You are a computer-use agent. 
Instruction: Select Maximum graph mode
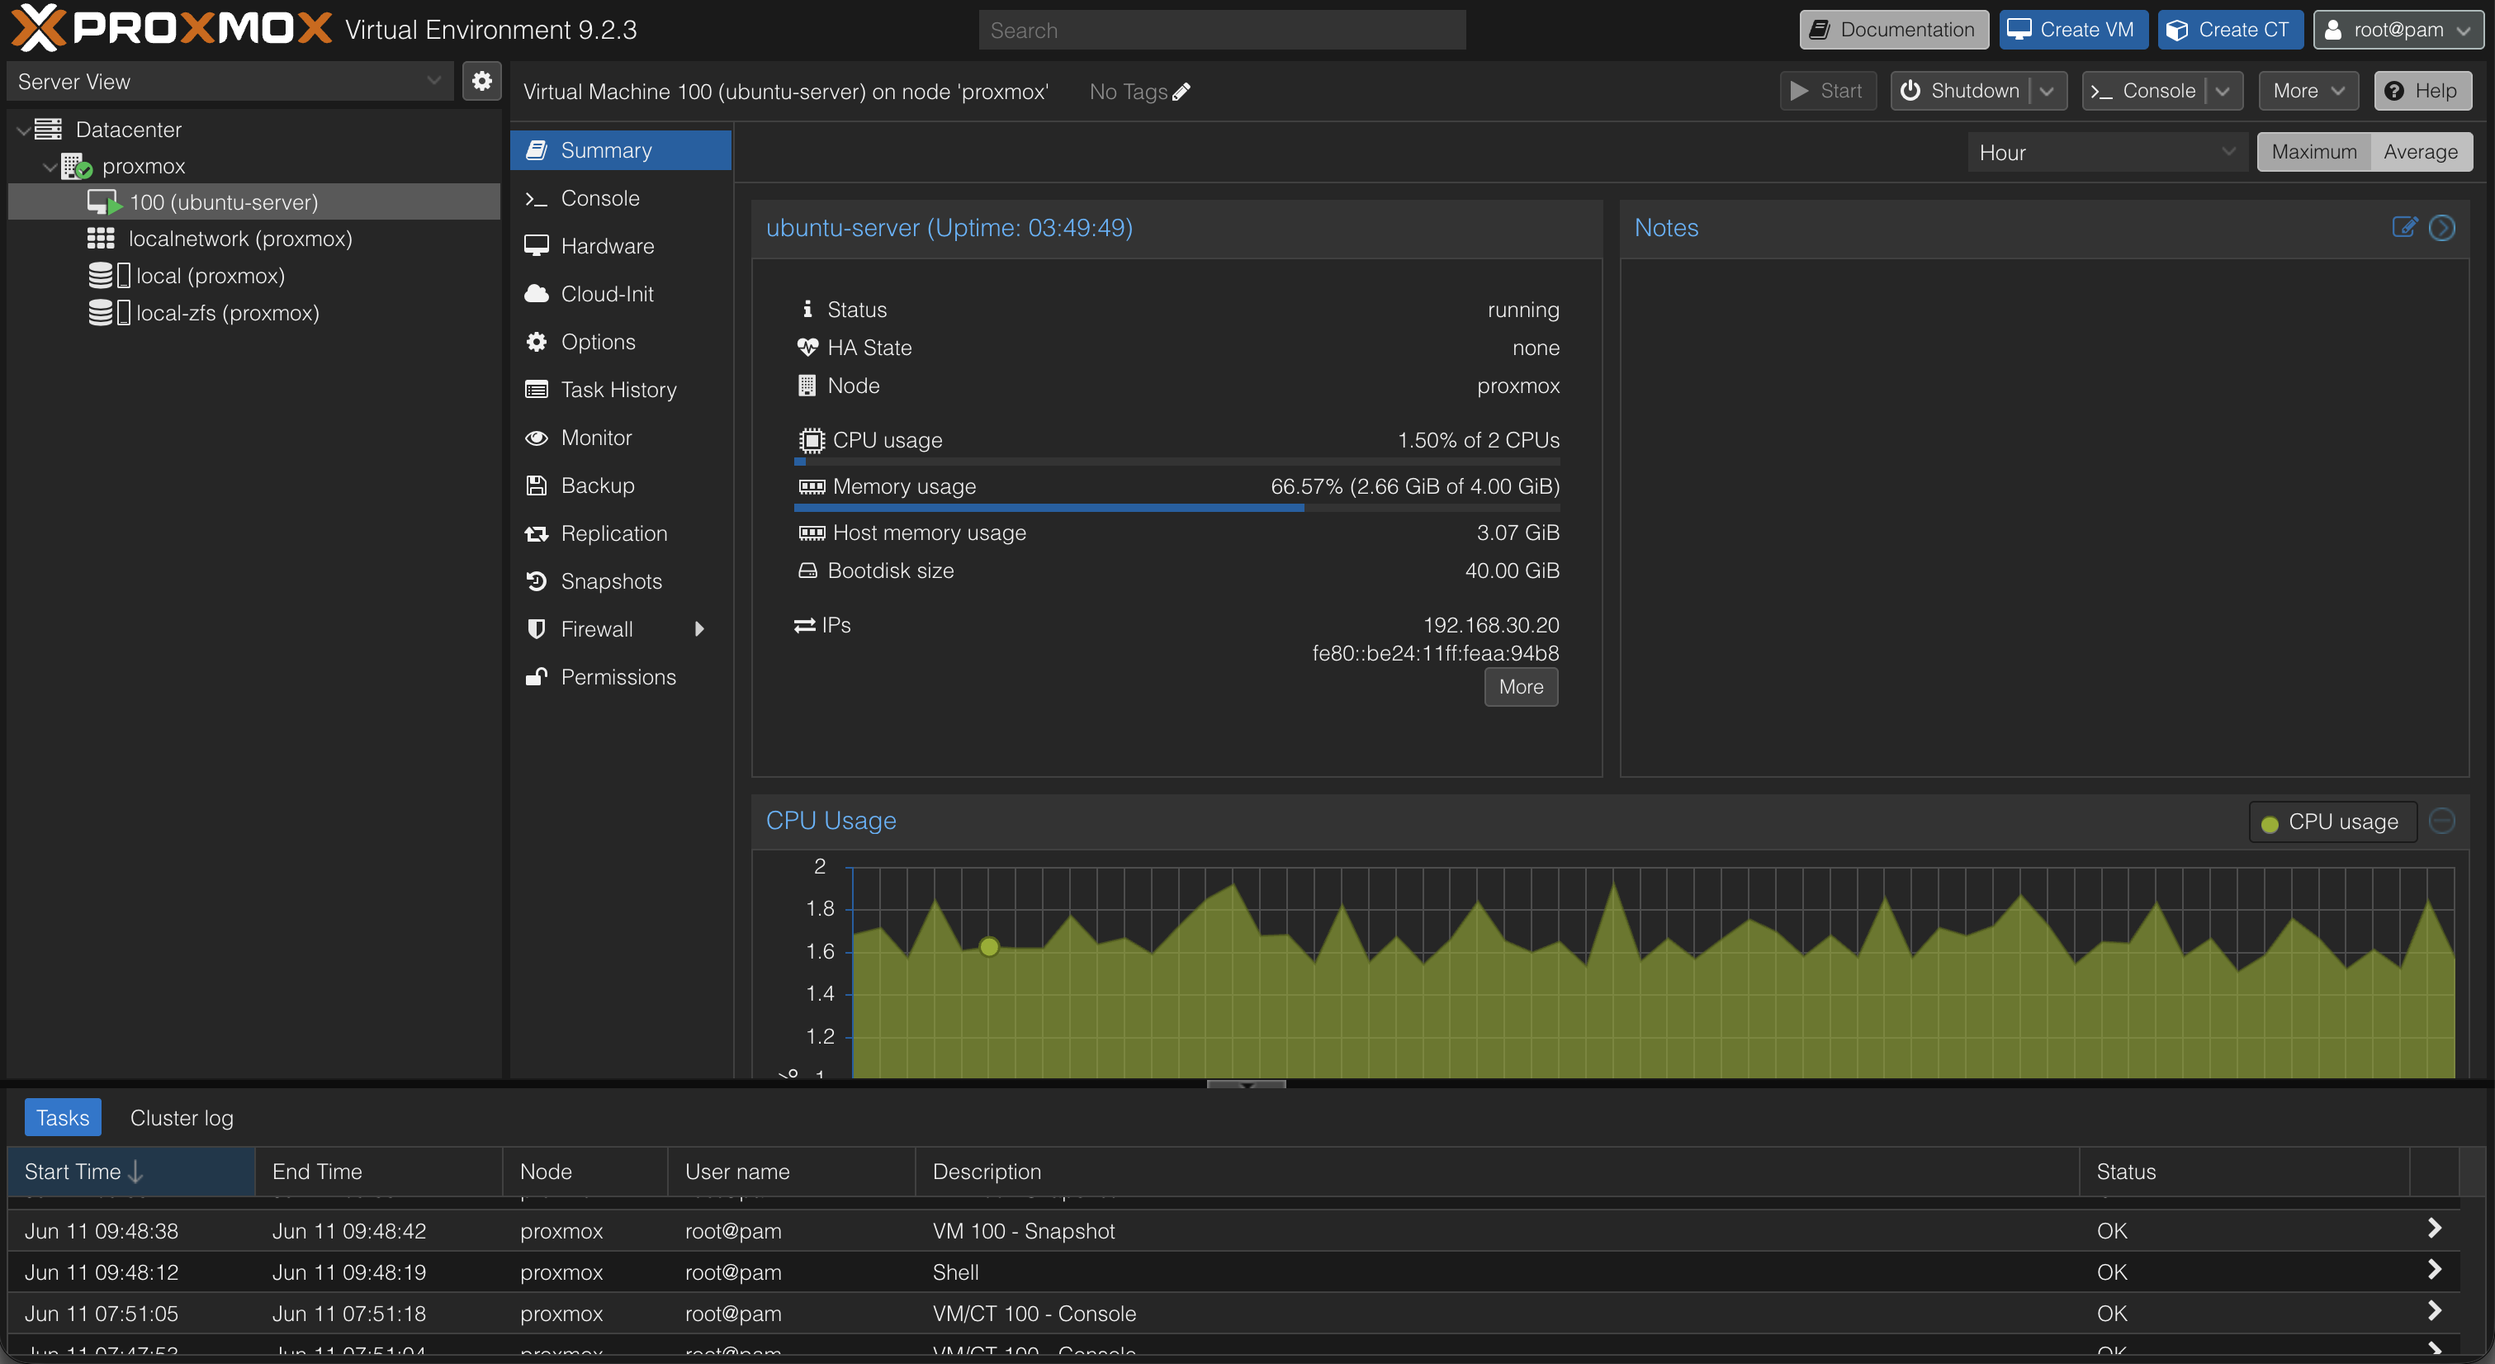2314,152
